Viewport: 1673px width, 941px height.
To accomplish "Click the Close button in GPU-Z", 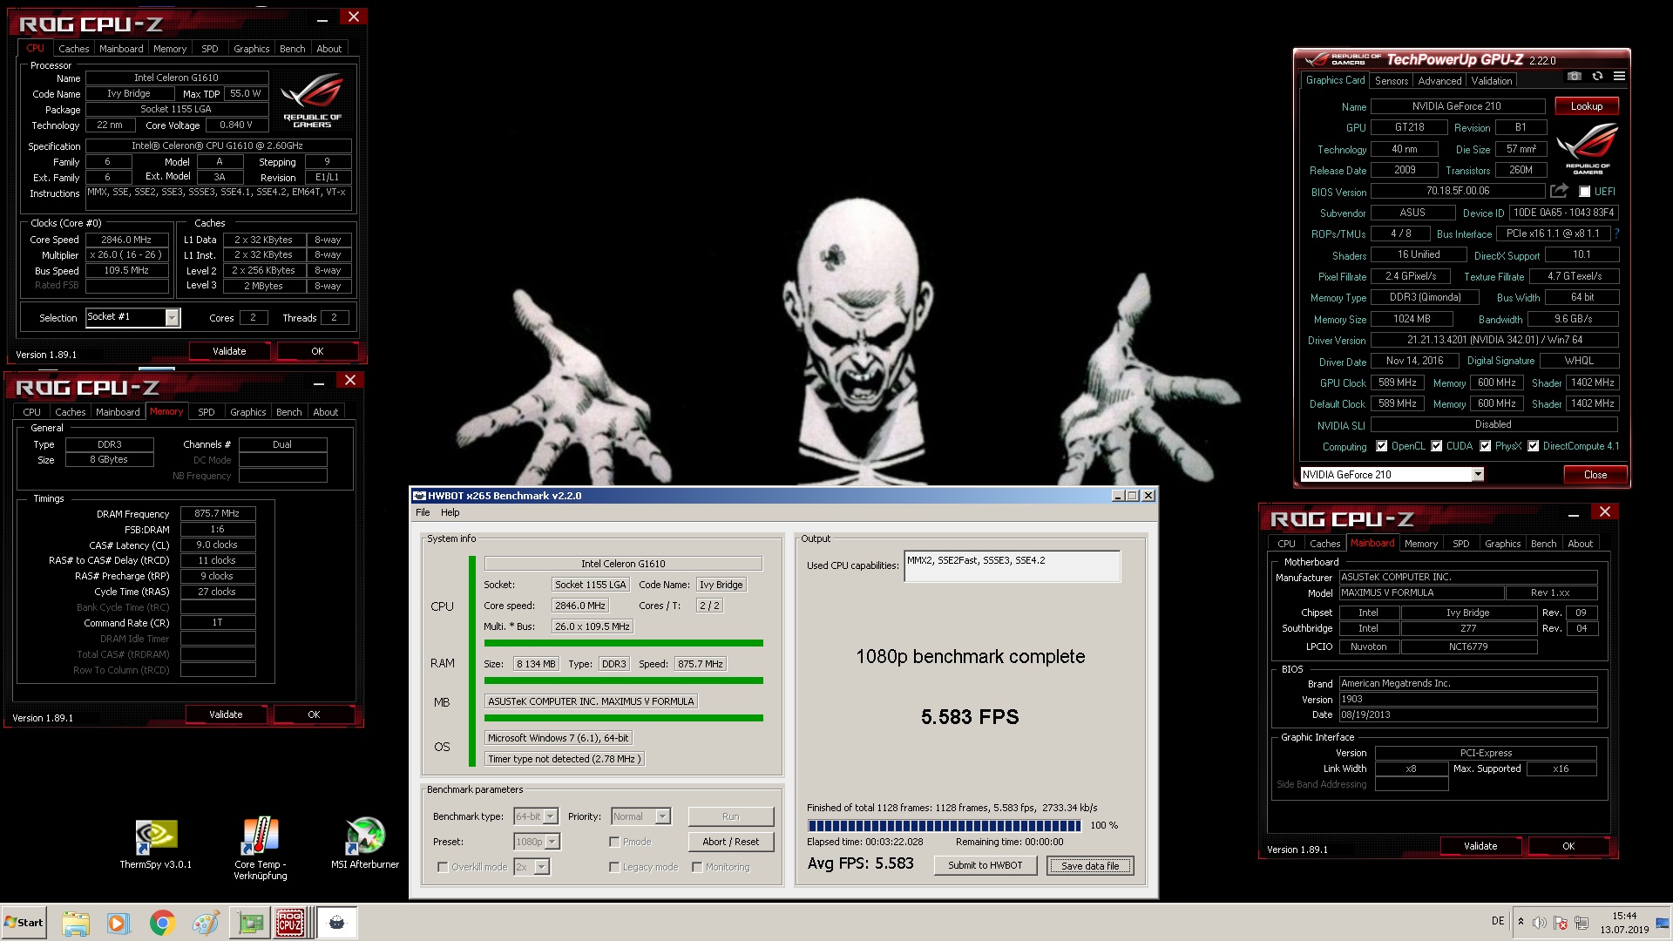I will (x=1595, y=475).
